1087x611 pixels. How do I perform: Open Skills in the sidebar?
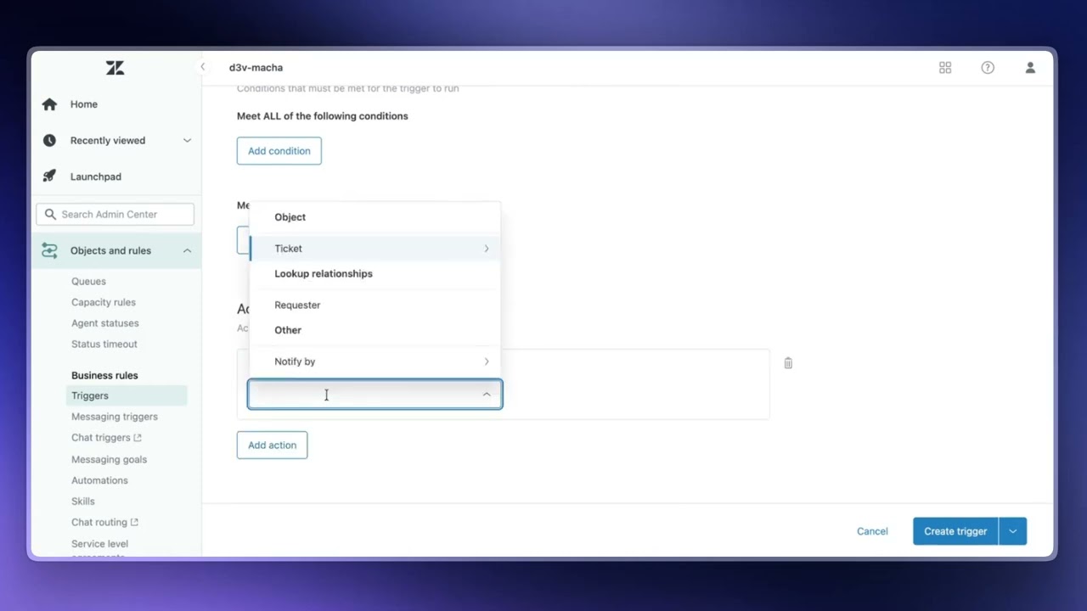click(x=83, y=502)
